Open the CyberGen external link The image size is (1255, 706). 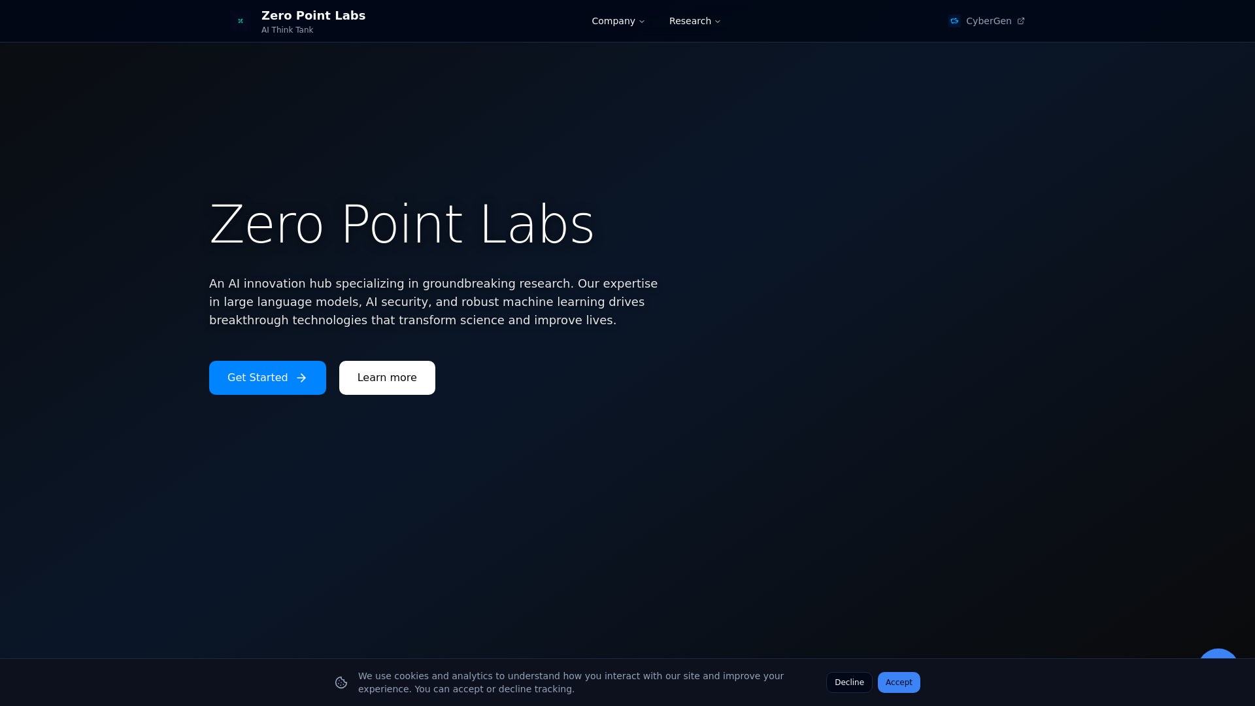(x=986, y=21)
